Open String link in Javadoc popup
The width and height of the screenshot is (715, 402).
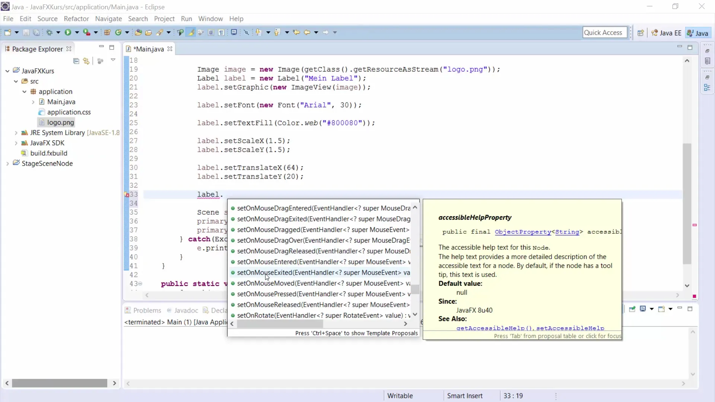pyautogui.click(x=567, y=232)
